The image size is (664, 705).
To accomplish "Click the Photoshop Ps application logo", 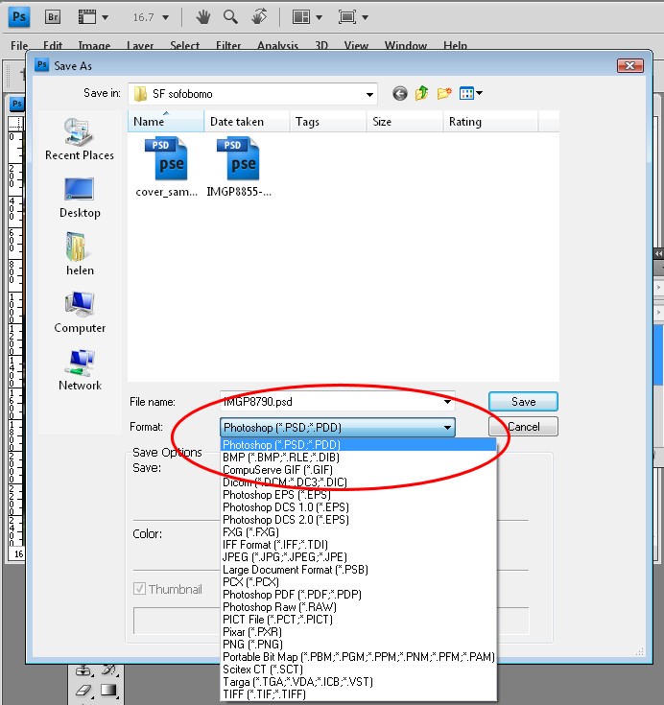I will point(19,17).
